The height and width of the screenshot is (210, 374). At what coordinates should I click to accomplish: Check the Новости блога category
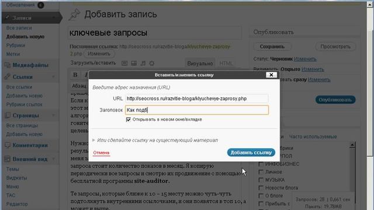pos(261,188)
